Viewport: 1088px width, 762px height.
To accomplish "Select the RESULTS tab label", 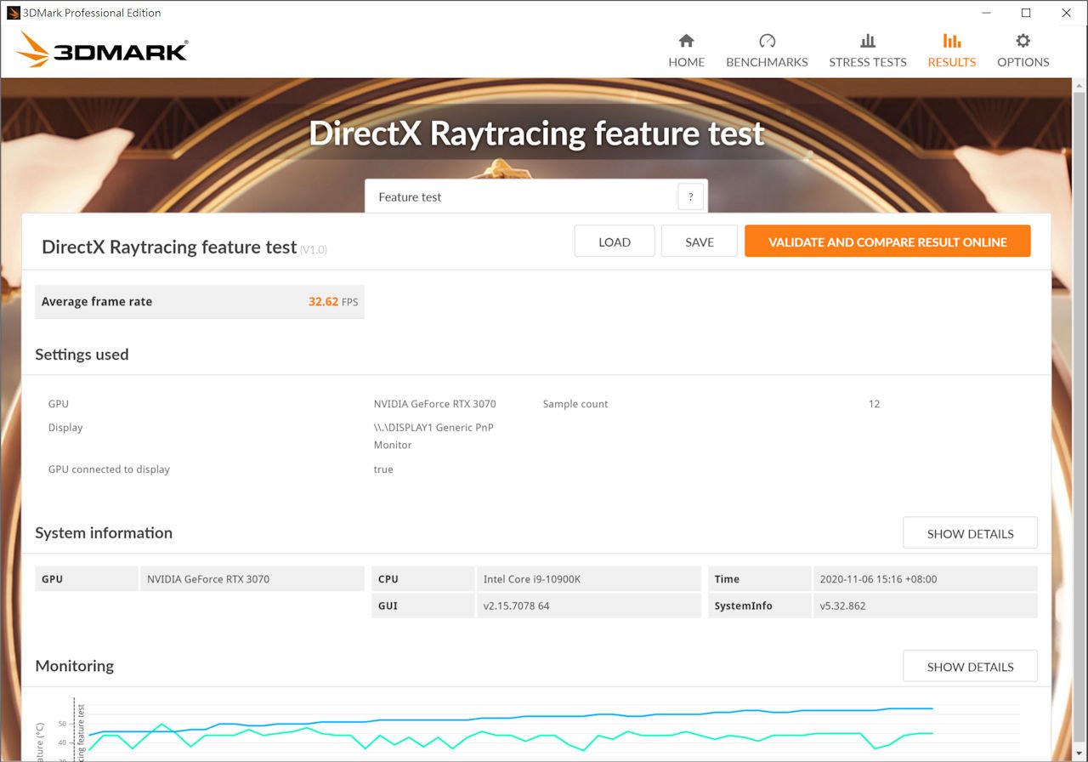I will 952,62.
